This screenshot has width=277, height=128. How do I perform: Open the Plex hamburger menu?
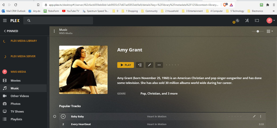pyautogui.click(x=5, y=21)
